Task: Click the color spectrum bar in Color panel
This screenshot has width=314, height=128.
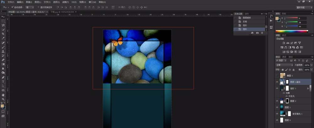Action: tap(290, 31)
